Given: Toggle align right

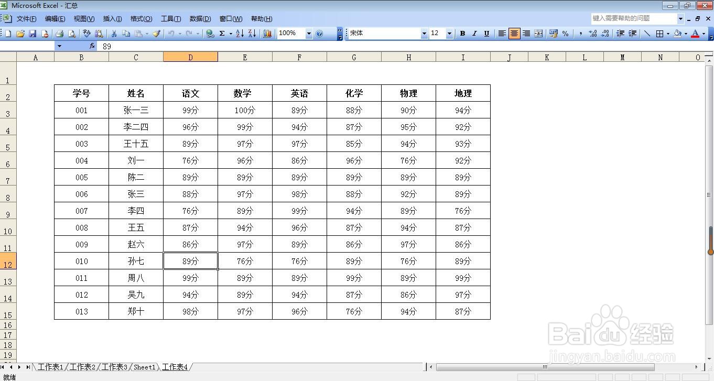Looking at the screenshot, I should 526,33.
